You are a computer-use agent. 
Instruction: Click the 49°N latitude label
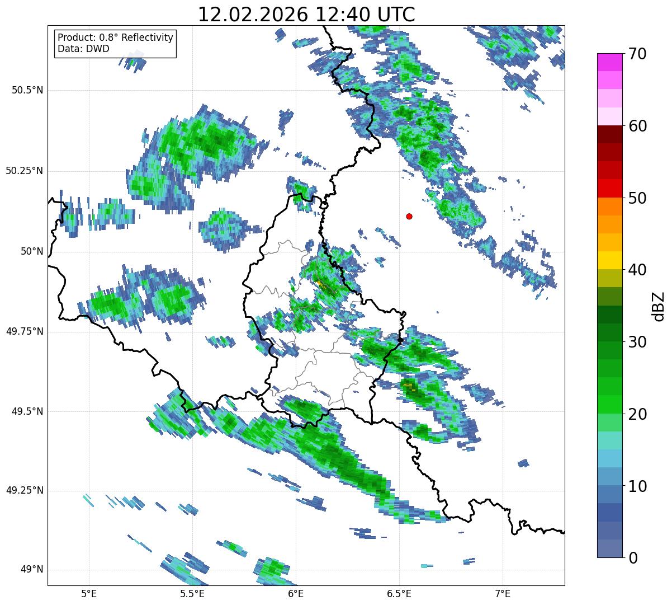[32, 569]
